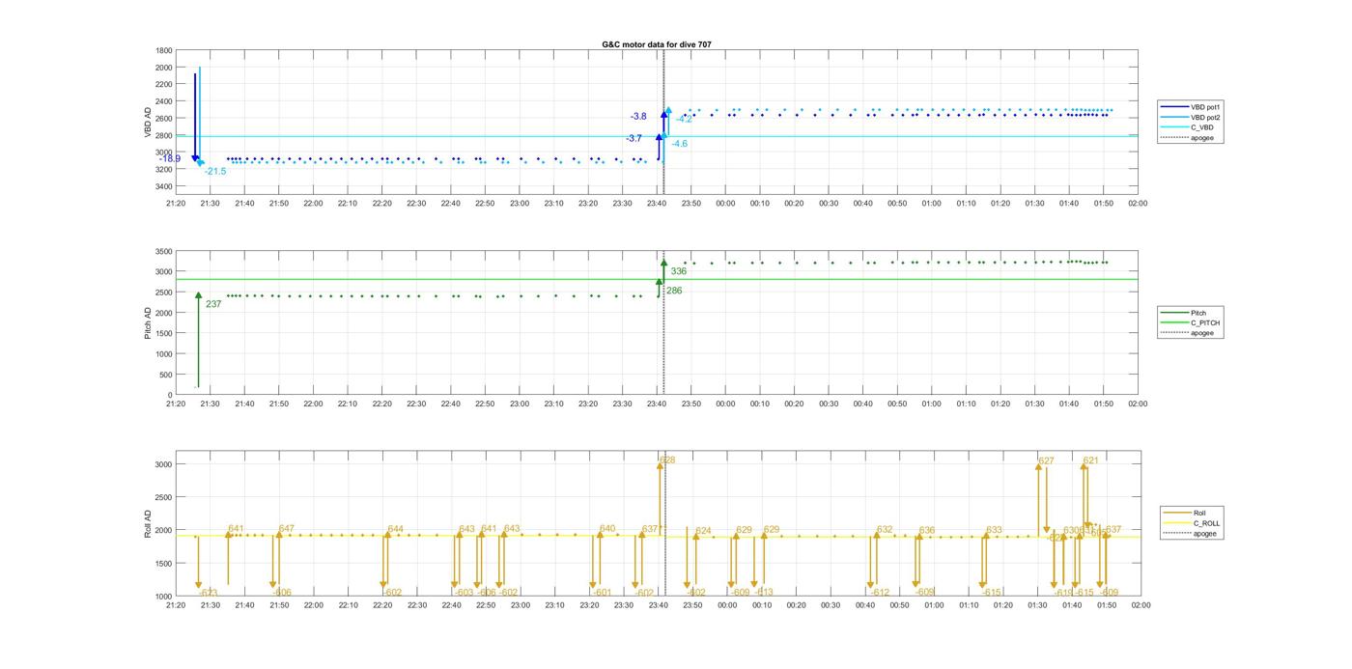The image size is (1352, 669).
Task: Click the '624' roll annotation
Action: tap(703, 531)
